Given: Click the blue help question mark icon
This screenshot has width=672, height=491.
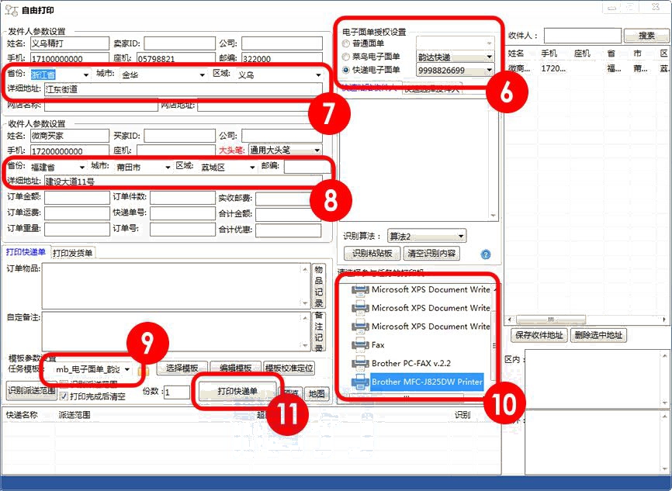Looking at the screenshot, I should [x=486, y=254].
